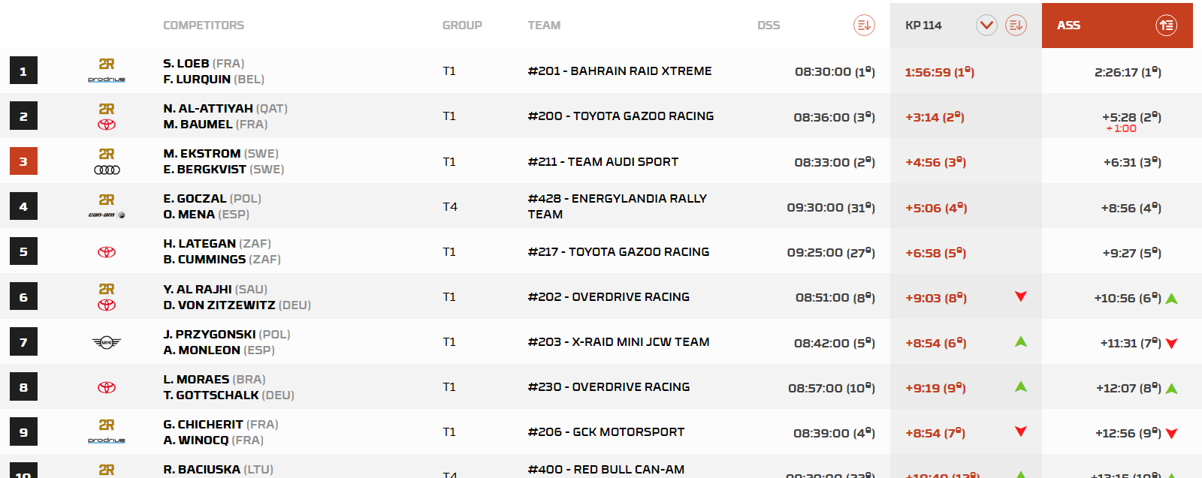Click green up arrow in Moraes KP column
The height and width of the screenshot is (478, 1202).
[1021, 386]
